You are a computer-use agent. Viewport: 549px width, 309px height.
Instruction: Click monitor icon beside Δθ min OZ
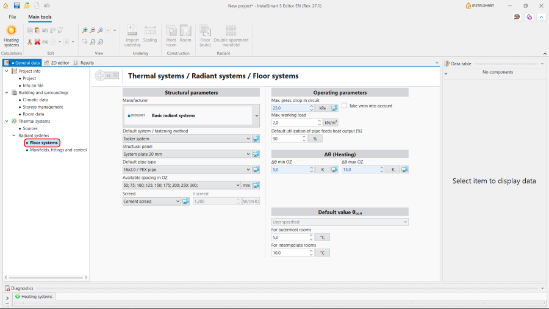pyautogui.click(x=334, y=170)
